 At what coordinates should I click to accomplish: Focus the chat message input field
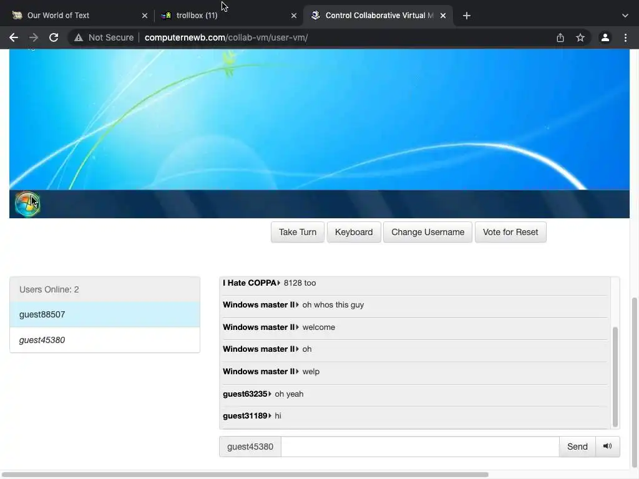[x=420, y=447]
